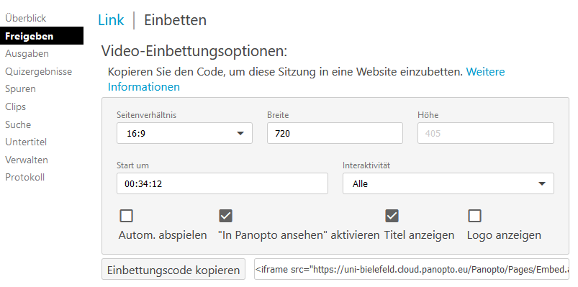Viewport: 578px width, 287px height.
Task: Click the Einbettungscode kopieren button
Action: point(173,270)
